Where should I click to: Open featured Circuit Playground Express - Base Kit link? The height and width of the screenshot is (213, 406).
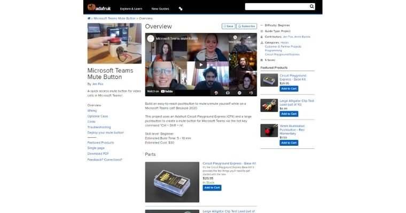point(293,77)
